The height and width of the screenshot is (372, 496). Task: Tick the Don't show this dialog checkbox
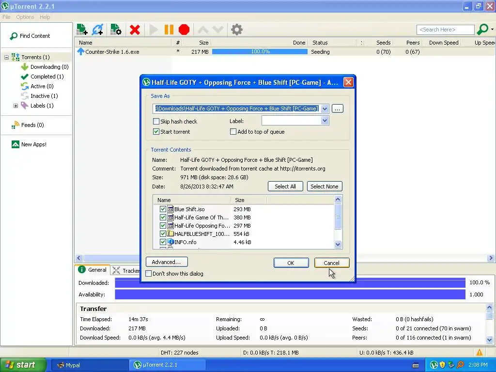[x=148, y=274]
